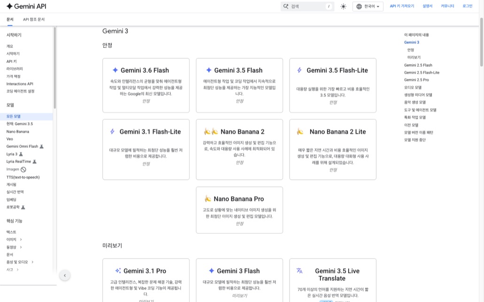Screen dimensions: 484x302
Task: Open 텍스트 under 핵심 기능
Action: pyautogui.click(x=11, y=232)
